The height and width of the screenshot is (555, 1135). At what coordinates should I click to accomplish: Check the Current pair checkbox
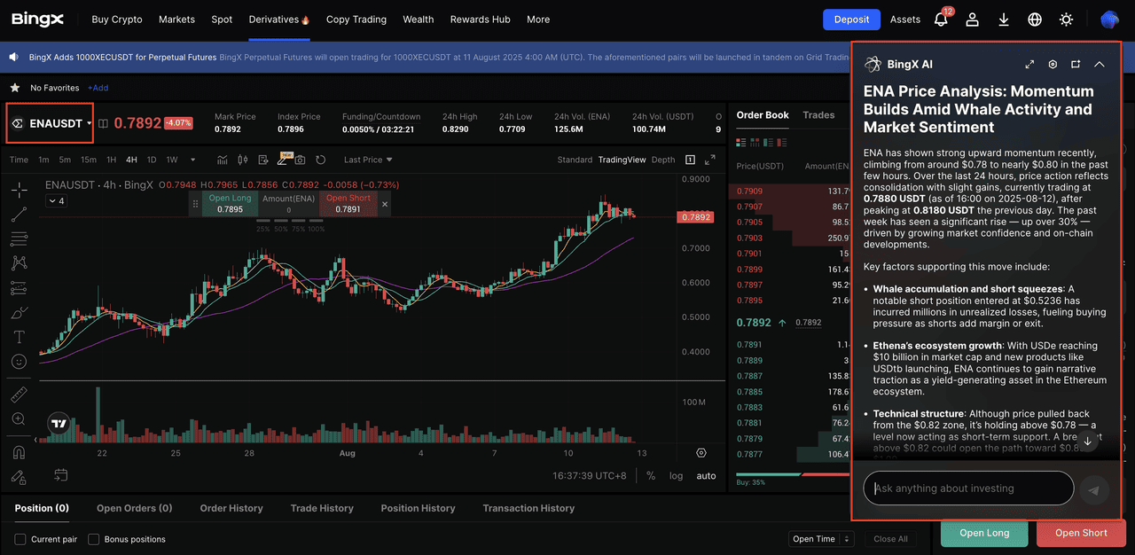[x=20, y=539]
